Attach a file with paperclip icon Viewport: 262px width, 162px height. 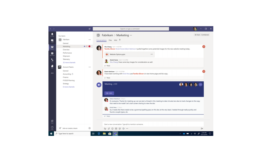(x=109, y=129)
